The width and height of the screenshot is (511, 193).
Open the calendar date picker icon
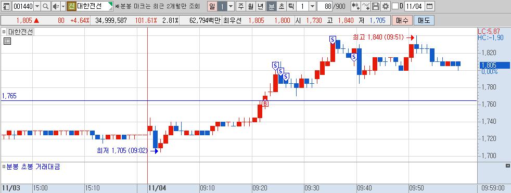pos(430,6)
